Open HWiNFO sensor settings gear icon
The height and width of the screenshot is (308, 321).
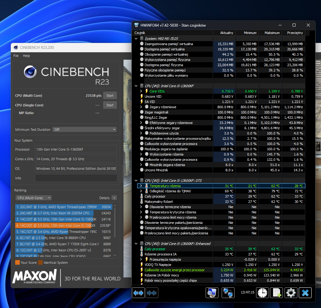click(x=291, y=293)
